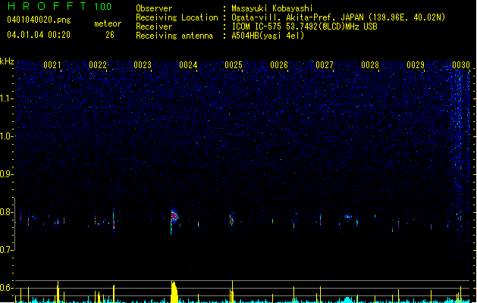
Task: Click the 0022 time marker
Action: pos(98,65)
